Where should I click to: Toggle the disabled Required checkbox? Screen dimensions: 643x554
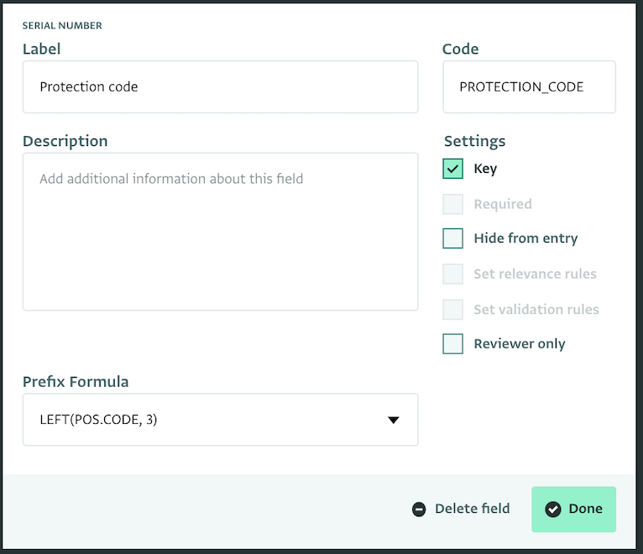pos(452,204)
